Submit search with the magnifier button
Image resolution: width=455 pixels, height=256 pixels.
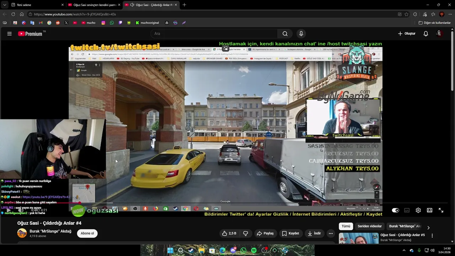285,34
